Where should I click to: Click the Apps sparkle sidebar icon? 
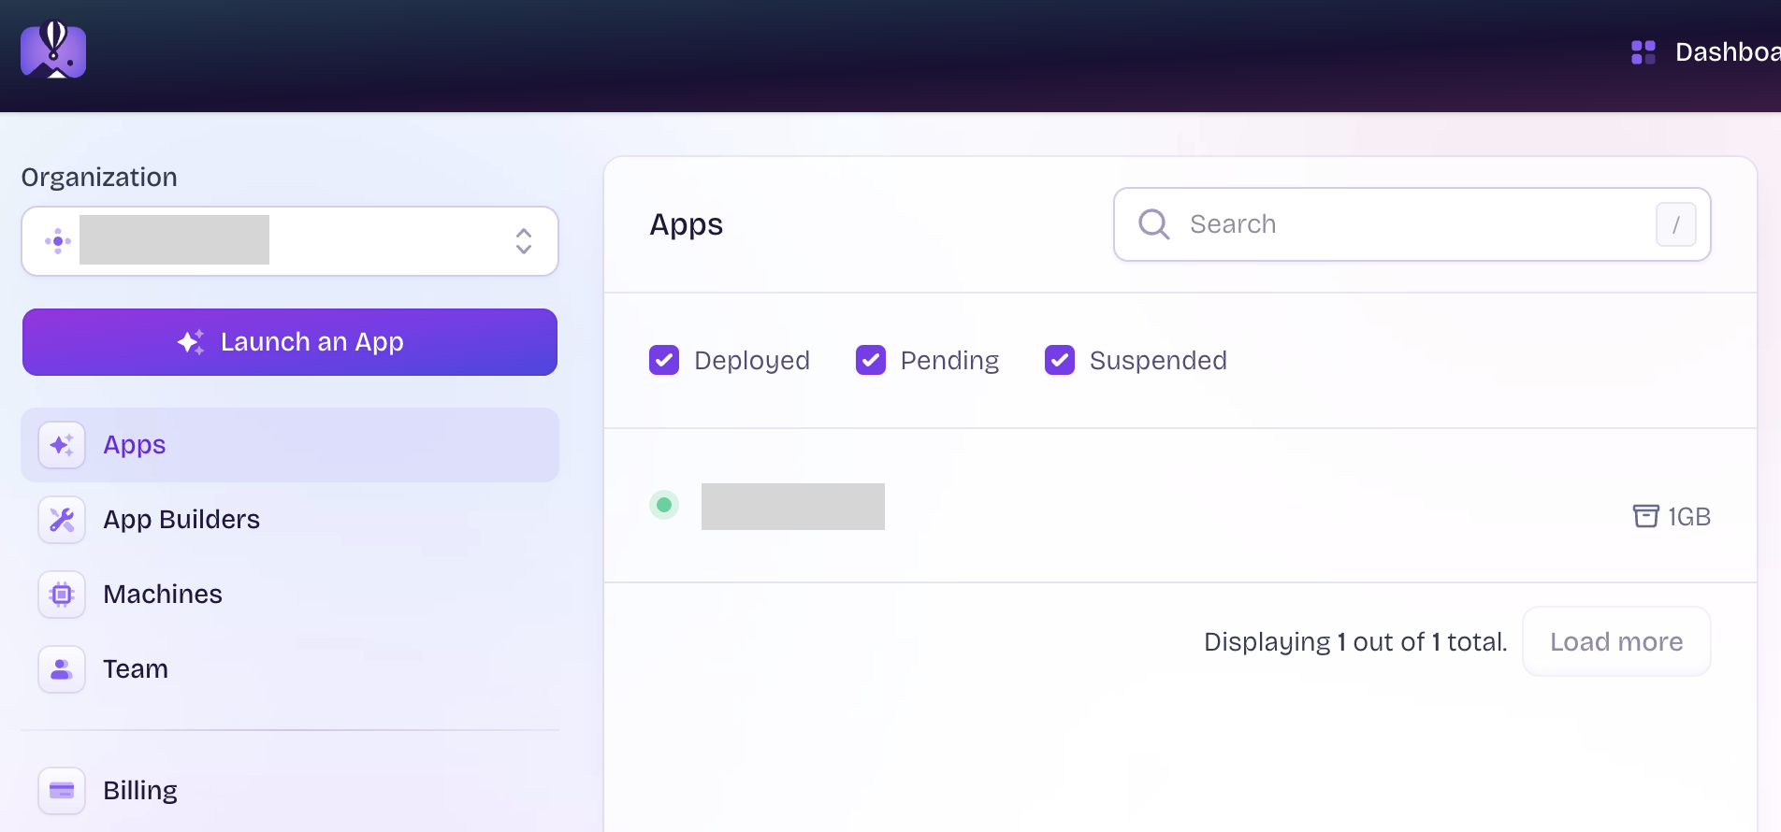pyautogui.click(x=62, y=445)
